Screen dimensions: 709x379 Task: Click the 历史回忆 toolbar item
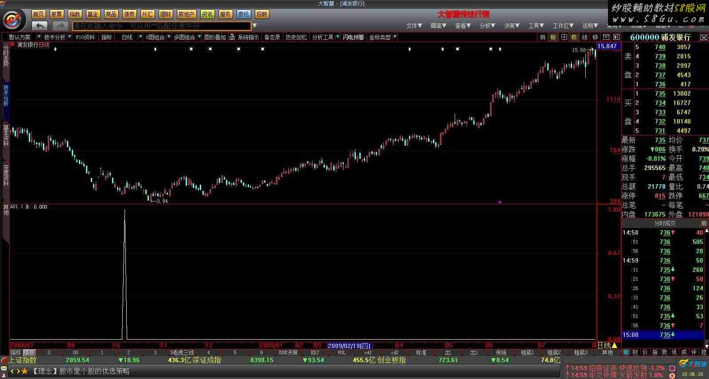296,37
